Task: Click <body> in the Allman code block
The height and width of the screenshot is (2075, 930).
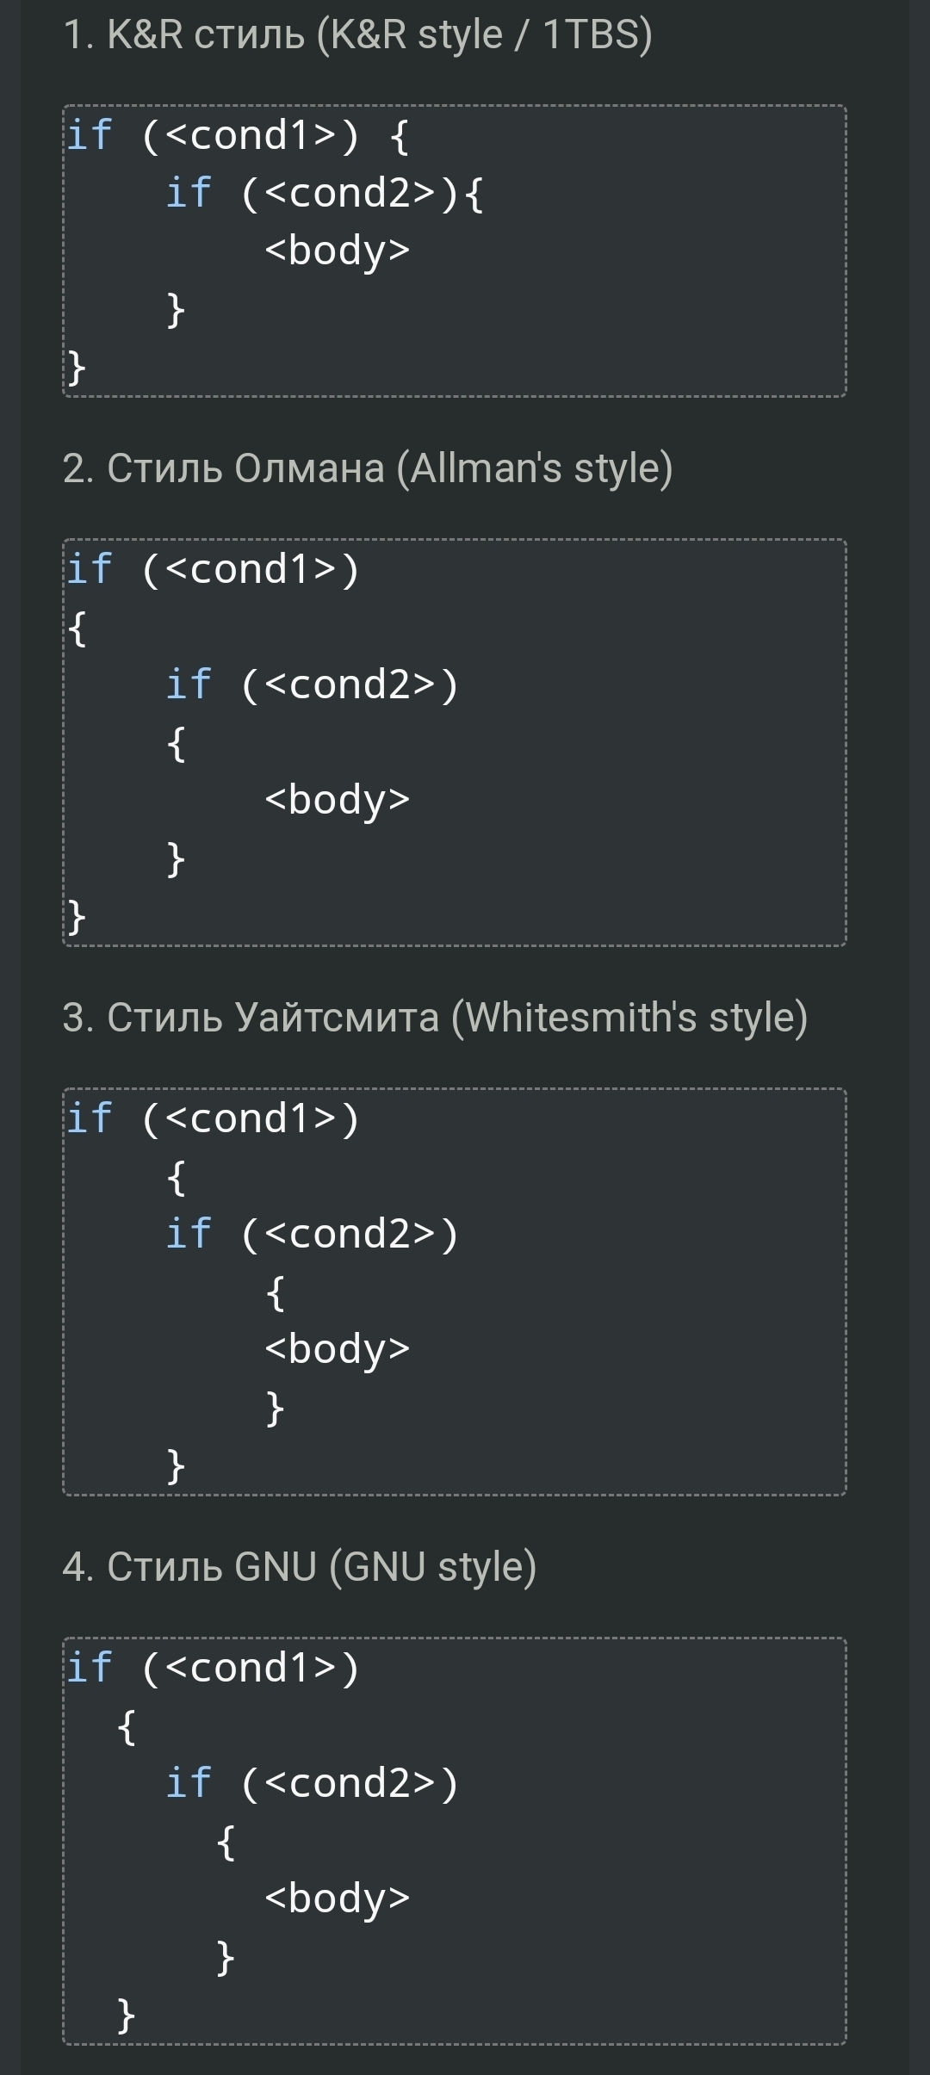Action: pos(337,800)
